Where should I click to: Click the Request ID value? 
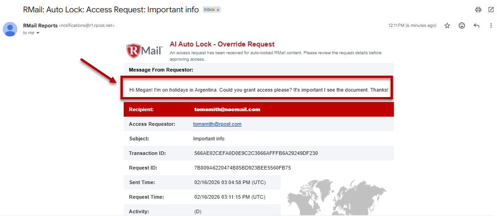point(242,168)
